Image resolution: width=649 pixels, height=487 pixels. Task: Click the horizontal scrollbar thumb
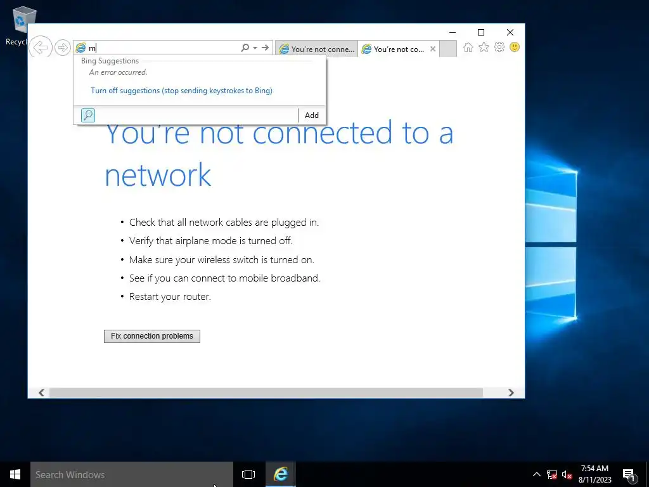tap(266, 393)
